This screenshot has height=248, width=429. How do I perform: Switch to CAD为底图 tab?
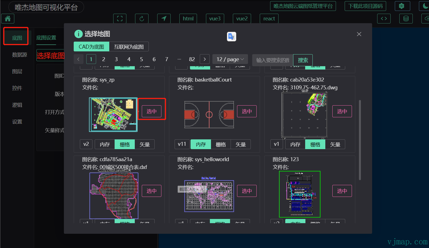(x=91, y=47)
